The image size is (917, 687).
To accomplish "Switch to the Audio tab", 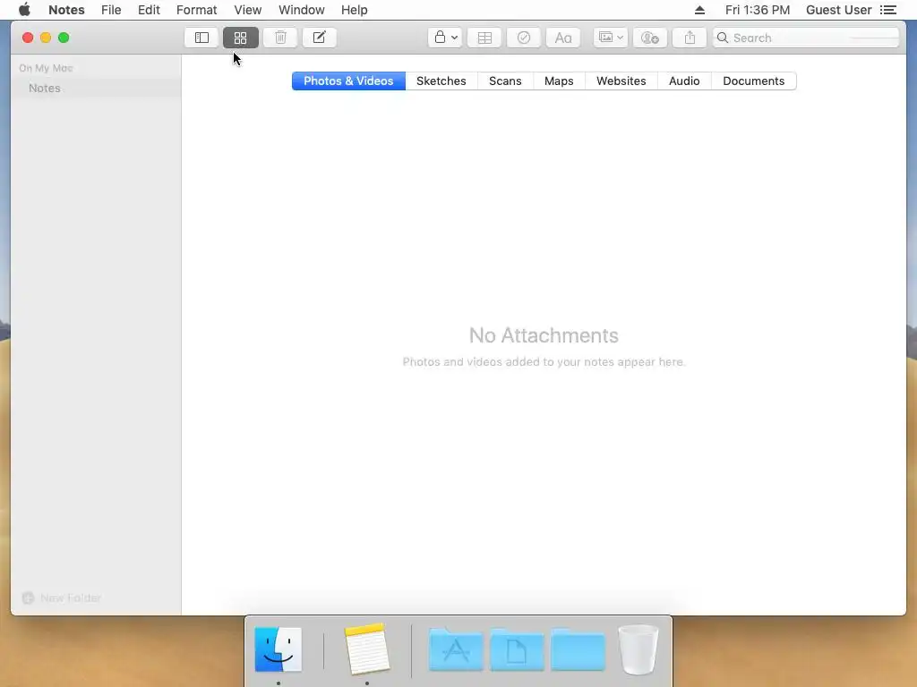I will click(x=684, y=81).
